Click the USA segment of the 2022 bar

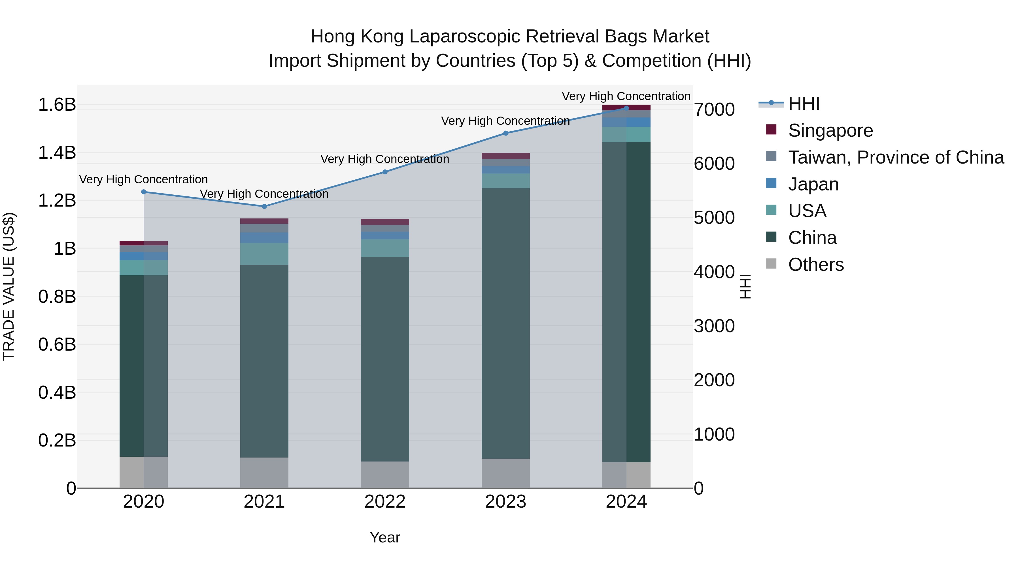(x=385, y=248)
